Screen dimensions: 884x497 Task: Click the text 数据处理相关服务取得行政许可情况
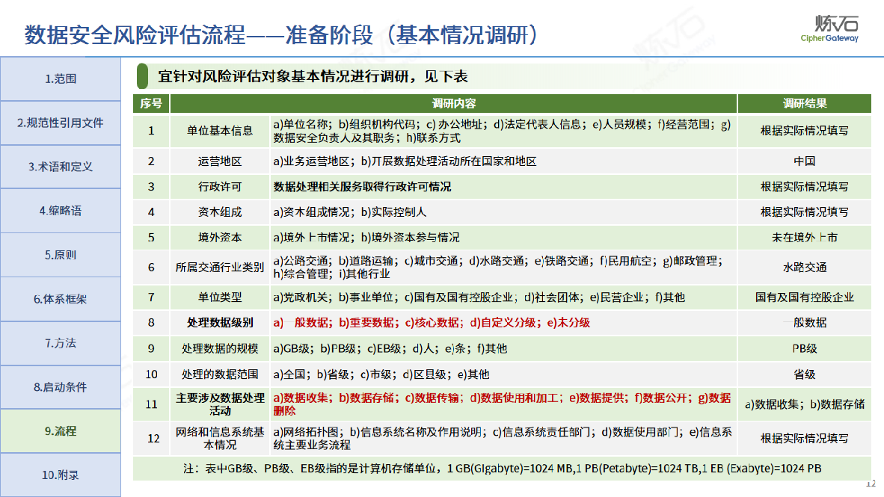362,187
